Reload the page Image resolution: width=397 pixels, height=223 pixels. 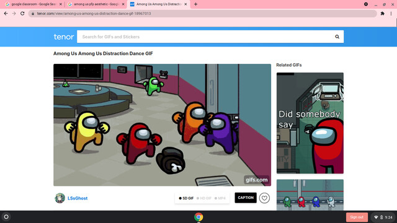coord(22,14)
